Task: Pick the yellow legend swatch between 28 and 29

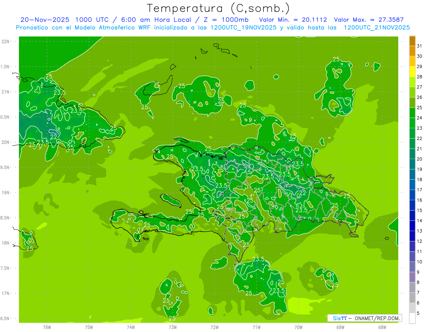Action: pos(412,72)
